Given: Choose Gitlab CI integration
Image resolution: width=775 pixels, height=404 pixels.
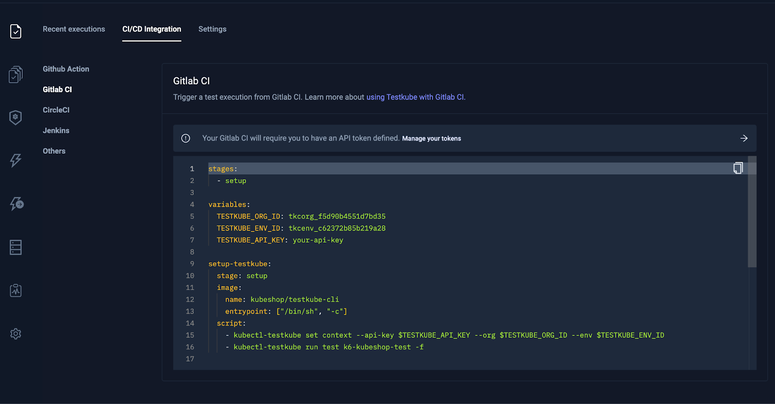Looking at the screenshot, I should point(57,89).
